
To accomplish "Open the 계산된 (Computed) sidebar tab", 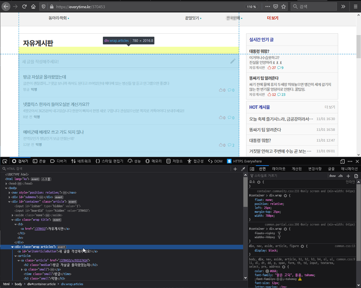I will (x=297, y=169).
